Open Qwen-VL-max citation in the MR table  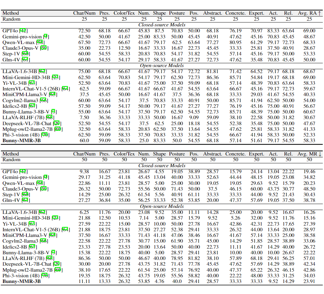pos(40,183)
